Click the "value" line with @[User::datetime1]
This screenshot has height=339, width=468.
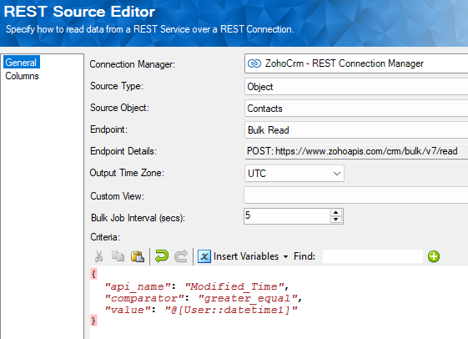tap(201, 310)
